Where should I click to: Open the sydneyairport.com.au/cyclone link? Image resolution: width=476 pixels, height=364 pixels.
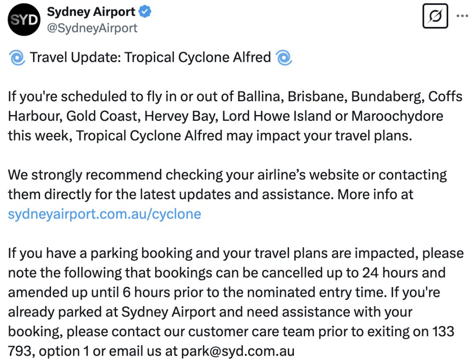coord(104,214)
